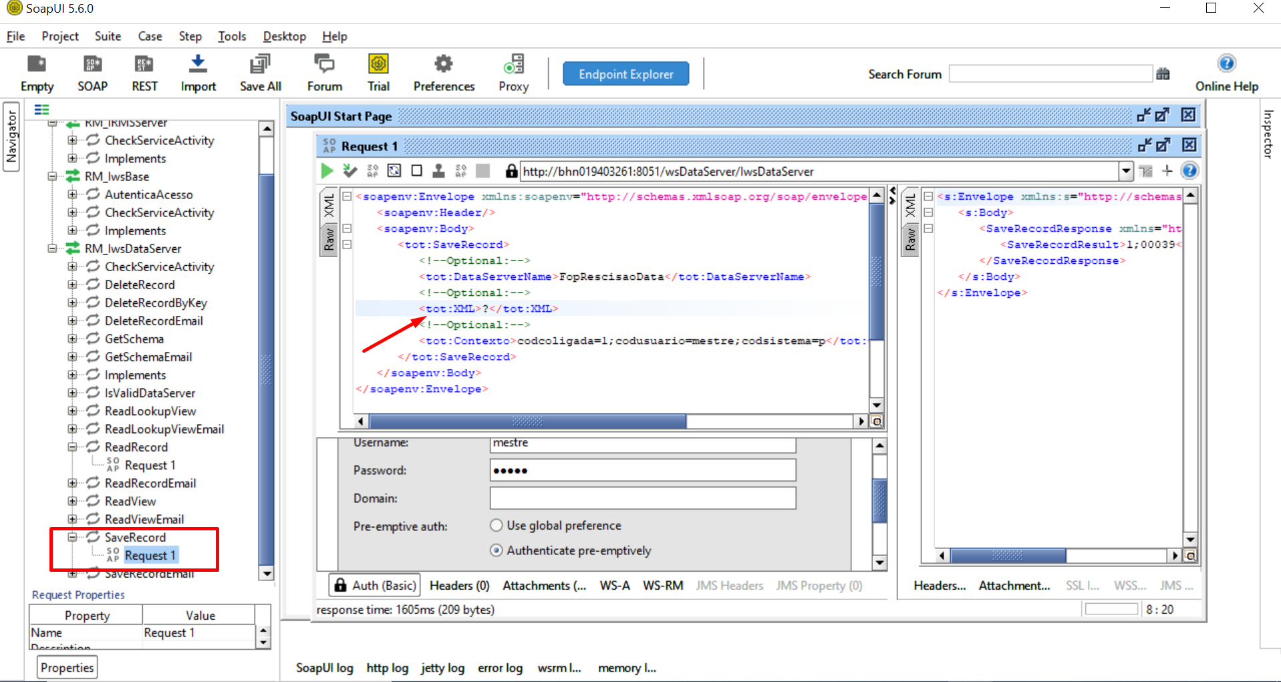
Task: Click the grey stop square in Request toolbar
Action: 482,171
